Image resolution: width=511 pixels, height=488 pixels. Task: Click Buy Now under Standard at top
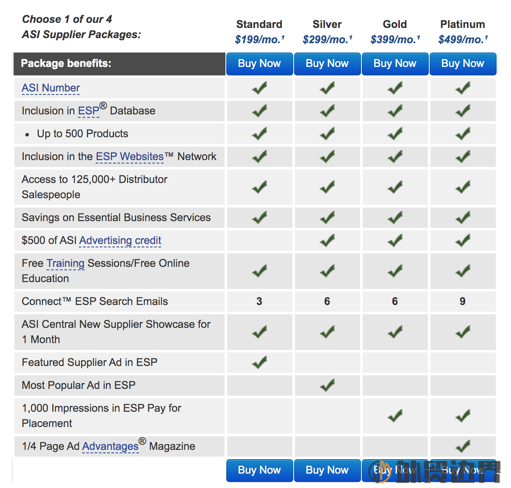pyautogui.click(x=259, y=64)
